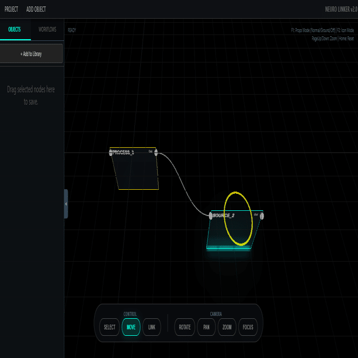
Task: Click the Out port of PROCESS_3 node
Action: tap(156, 152)
